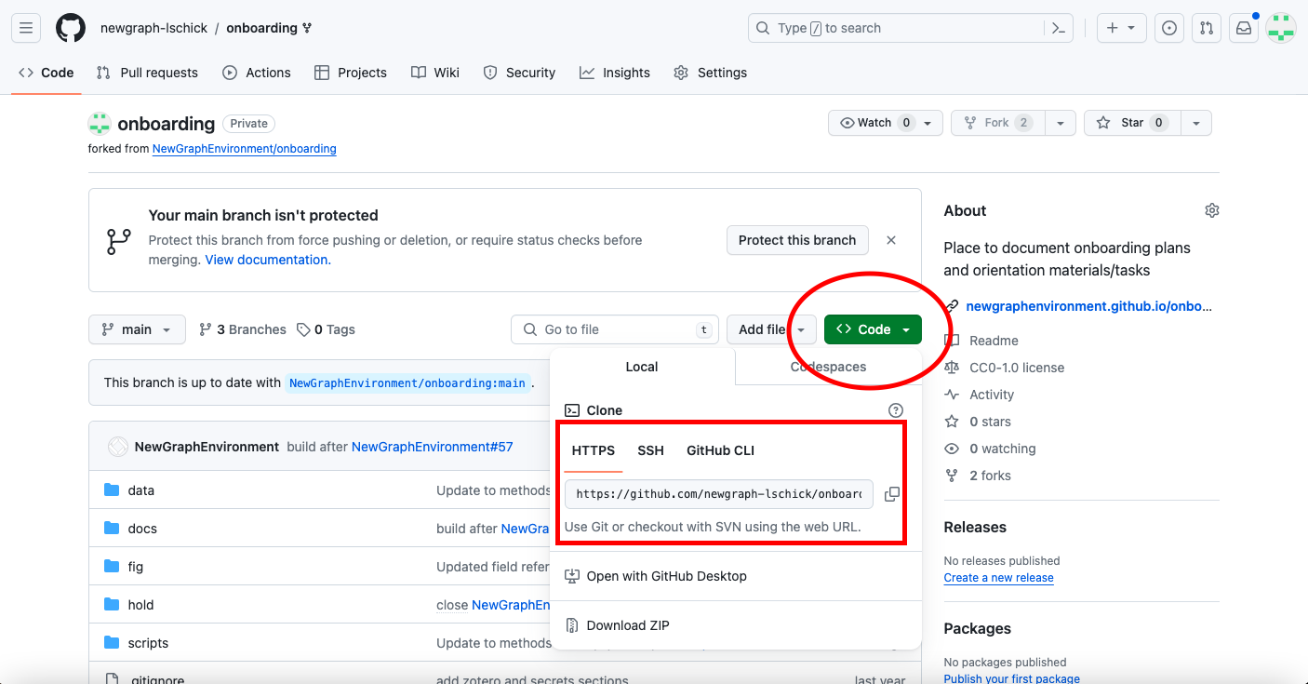View the repository Activity link
Viewport: 1308px width, 684px height.
click(980, 395)
